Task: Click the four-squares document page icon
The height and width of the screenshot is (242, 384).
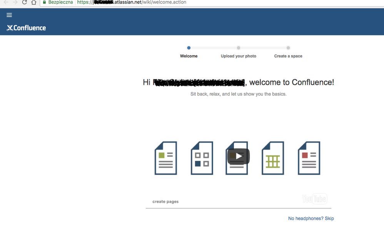Action: [202, 158]
